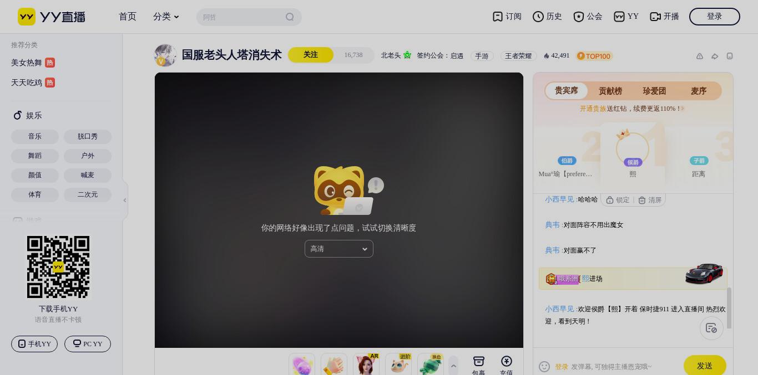Report the stream with warning icon
Viewport: 758px width, 375px height.
click(x=700, y=56)
